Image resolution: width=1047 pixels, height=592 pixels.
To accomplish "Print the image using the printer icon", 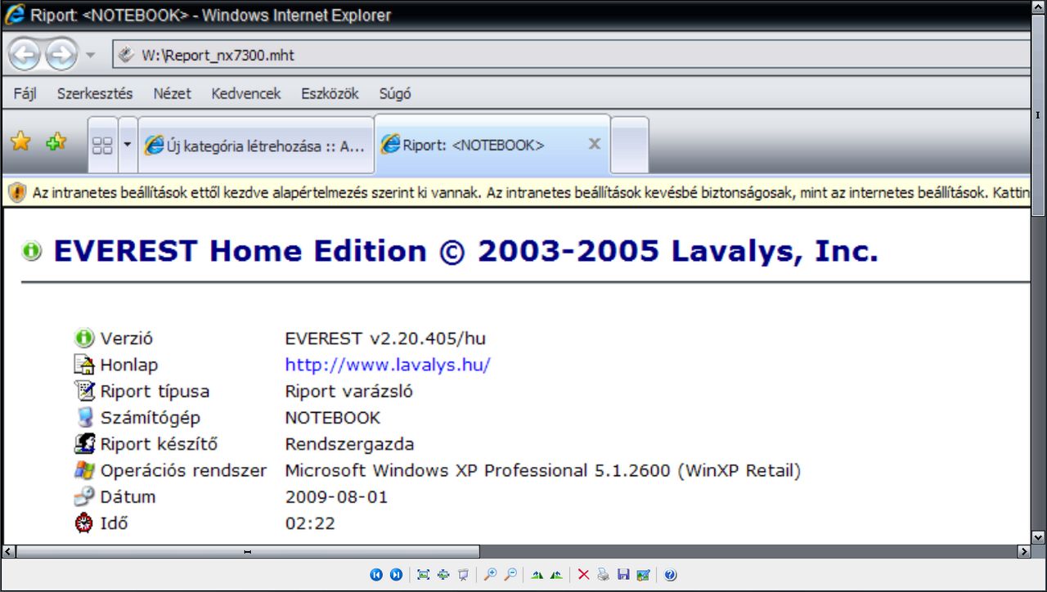I will tap(603, 575).
